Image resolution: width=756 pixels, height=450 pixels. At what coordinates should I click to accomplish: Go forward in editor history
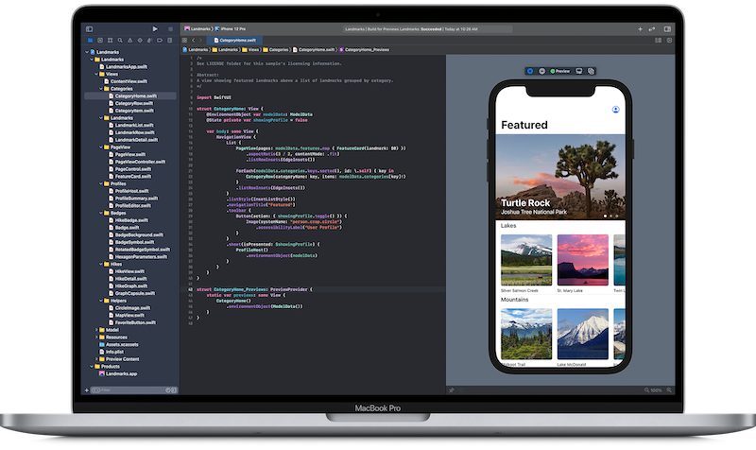(x=200, y=41)
